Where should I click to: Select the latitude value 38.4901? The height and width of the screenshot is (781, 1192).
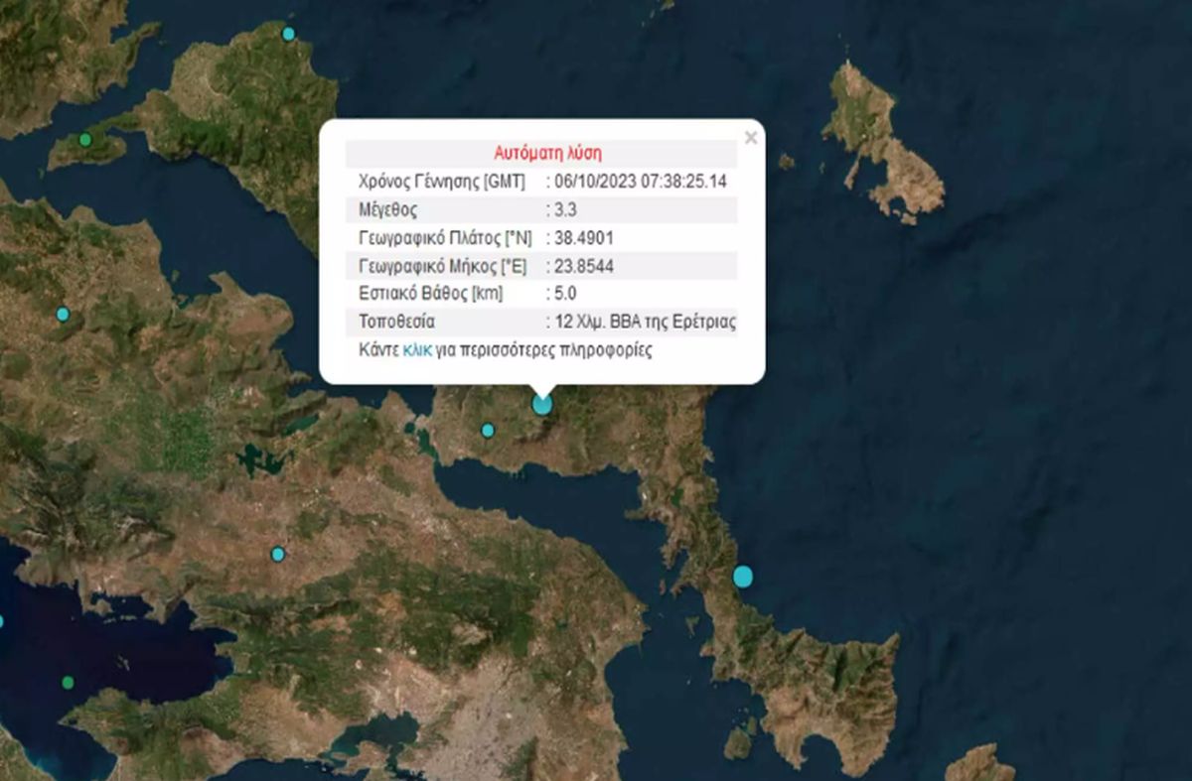click(x=582, y=237)
